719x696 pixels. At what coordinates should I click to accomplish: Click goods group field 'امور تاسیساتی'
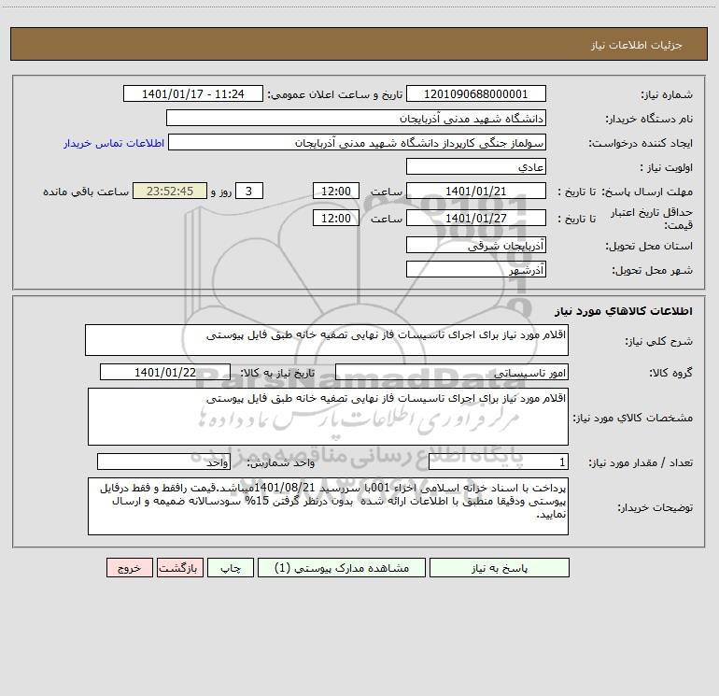pyautogui.click(x=452, y=372)
